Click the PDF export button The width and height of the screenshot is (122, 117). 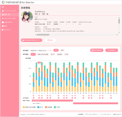pos(112,50)
